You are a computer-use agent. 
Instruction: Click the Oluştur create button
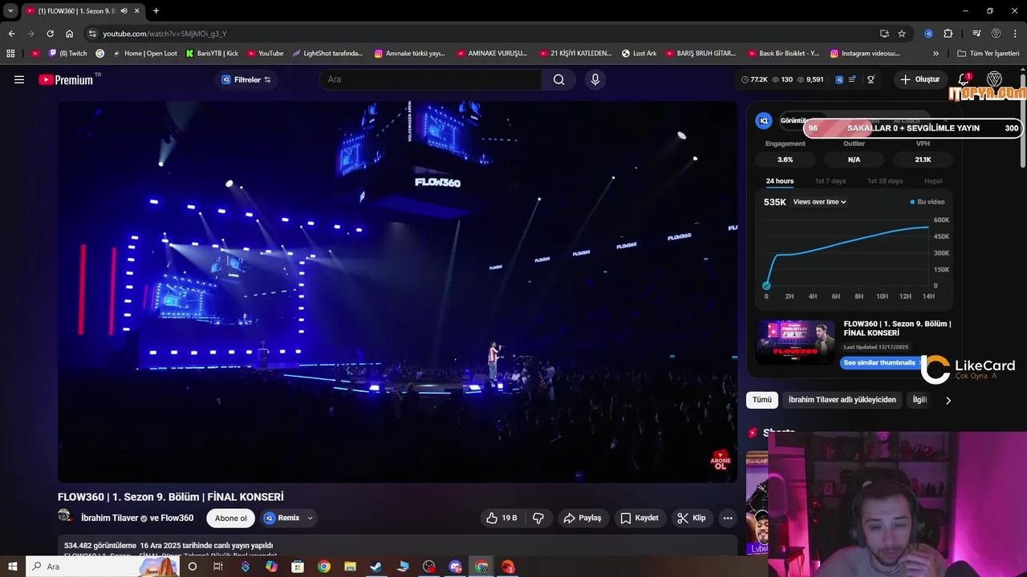919,79
